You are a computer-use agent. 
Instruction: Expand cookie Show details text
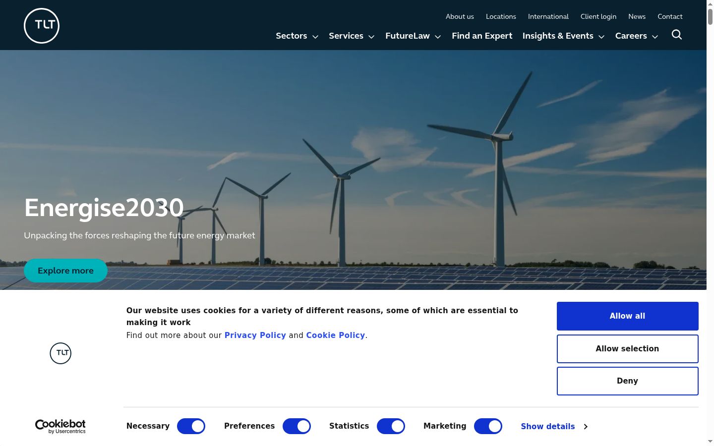[548, 427]
